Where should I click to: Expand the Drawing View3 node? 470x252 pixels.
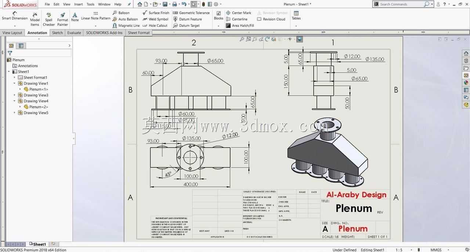(15, 95)
